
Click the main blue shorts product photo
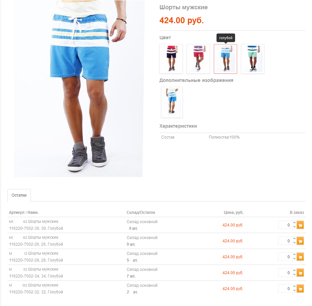tap(78, 88)
